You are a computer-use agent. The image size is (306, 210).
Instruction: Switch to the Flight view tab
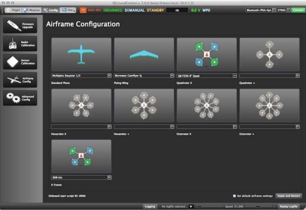pos(13,10)
